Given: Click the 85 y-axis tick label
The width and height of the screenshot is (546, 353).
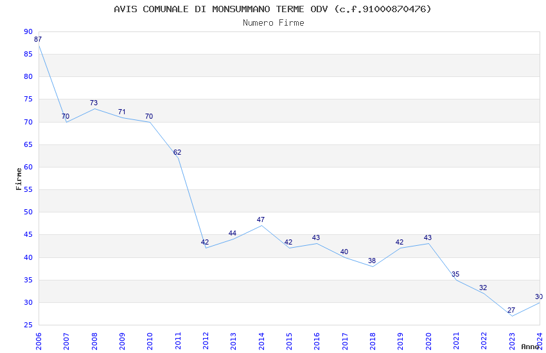Looking at the screenshot, I should point(28,55).
